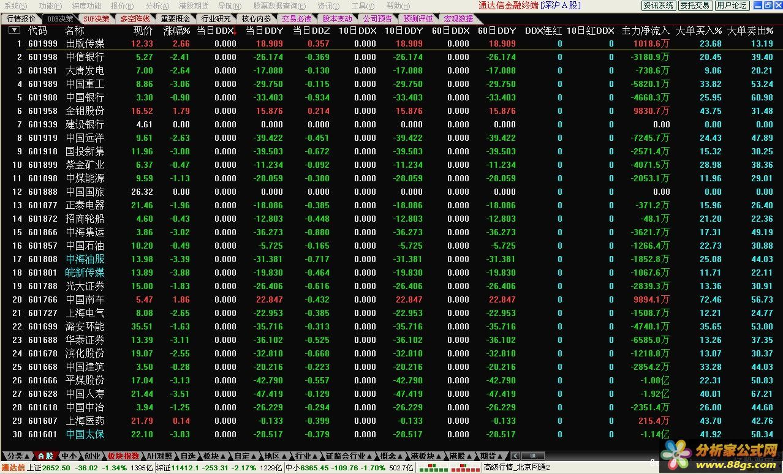Viewport: 783px width, 474px height.
Task: Expand the 港板块 bottom tab menu
Action: pos(426,456)
